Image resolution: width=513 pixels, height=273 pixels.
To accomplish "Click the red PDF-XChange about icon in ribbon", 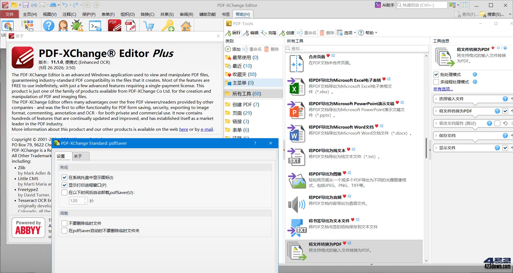I will click(x=115, y=25).
